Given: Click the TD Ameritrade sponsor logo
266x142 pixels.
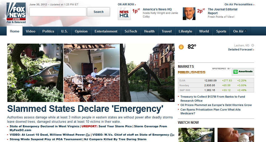Looking at the screenshot, I should click(243, 72).
